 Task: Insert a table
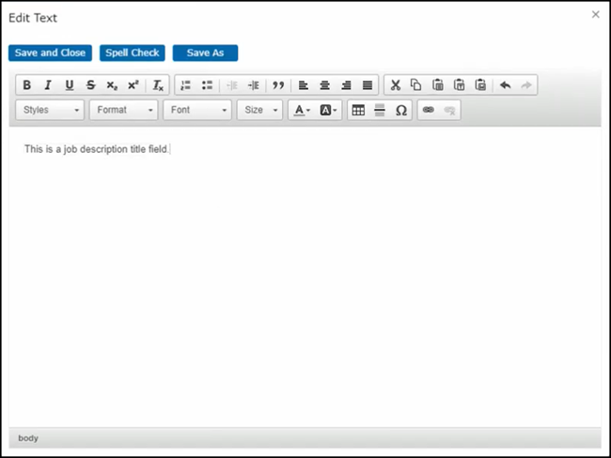(357, 110)
